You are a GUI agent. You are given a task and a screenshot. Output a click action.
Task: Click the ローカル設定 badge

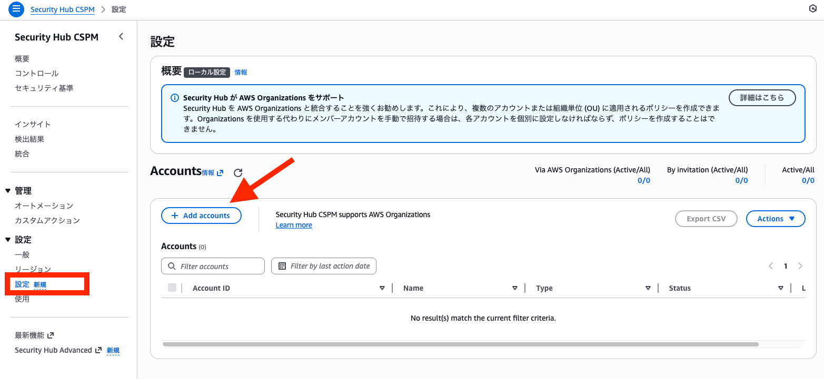207,73
